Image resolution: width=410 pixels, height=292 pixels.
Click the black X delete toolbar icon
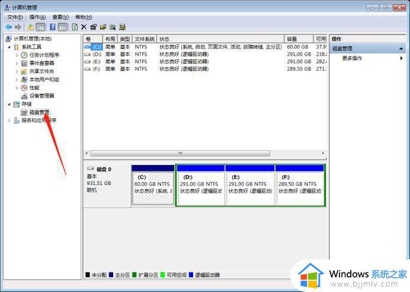[84, 27]
